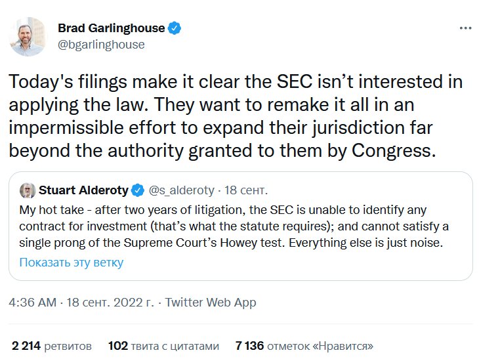Screen dimensions: 479x361
Task: Click 'Показать эту ветку' to show thread
Action: coord(71,263)
